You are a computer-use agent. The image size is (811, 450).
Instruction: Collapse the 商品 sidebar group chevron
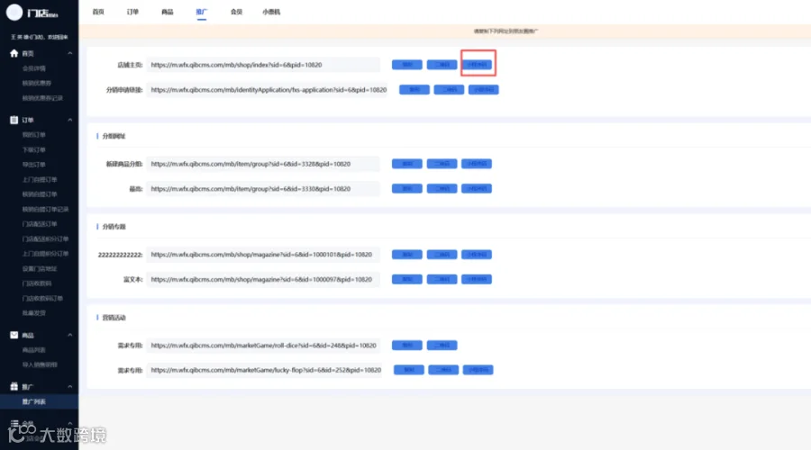69,336
